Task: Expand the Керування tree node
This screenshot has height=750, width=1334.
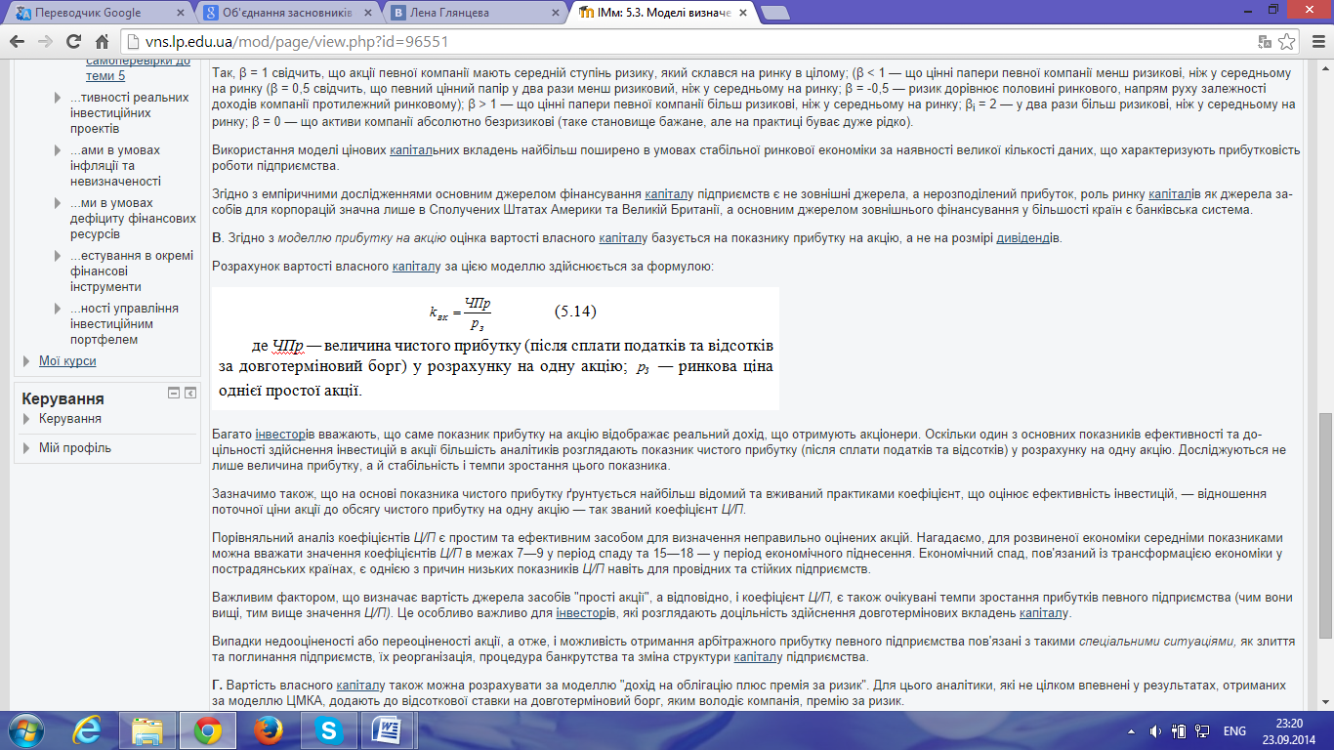Action: [x=28, y=419]
